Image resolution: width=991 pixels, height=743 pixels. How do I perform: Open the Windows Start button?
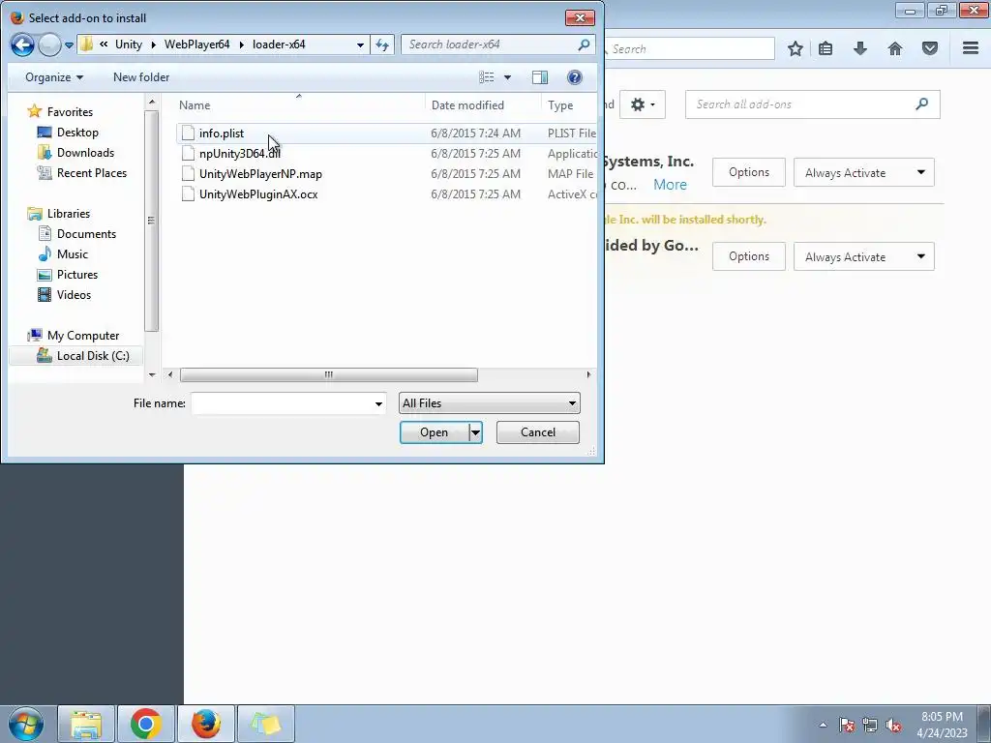coord(26,724)
